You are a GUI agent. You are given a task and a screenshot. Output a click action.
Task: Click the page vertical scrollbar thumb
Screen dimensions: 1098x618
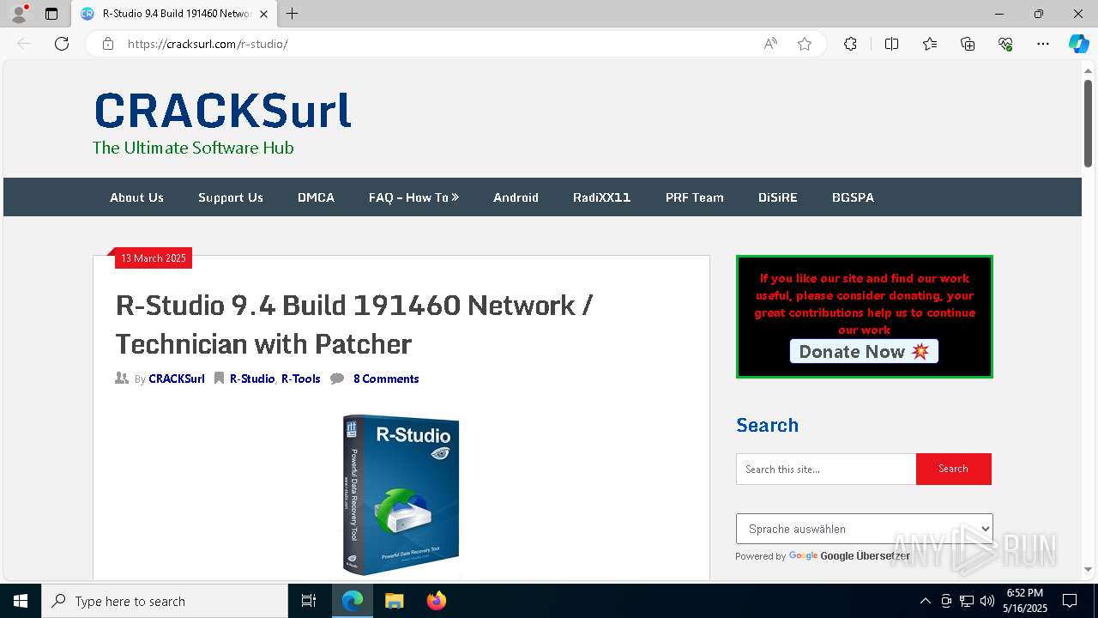pos(1088,124)
